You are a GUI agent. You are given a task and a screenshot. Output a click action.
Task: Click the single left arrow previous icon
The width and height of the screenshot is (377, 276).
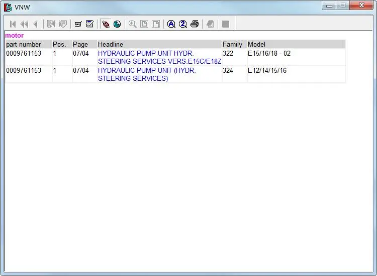[x=36, y=24]
